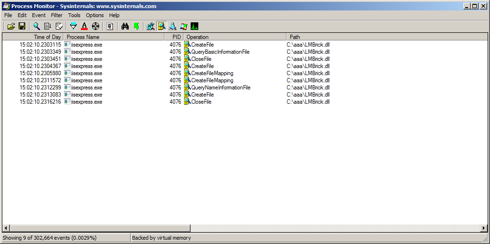Select the CloseFile row at 15:02:10.2316216
The width and height of the screenshot is (490, 244).
(245, 102)
